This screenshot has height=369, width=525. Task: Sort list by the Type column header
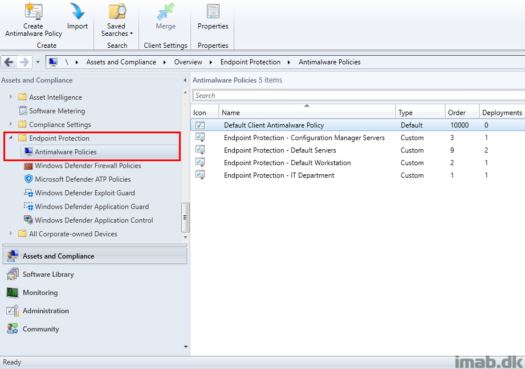pos(420,113)
